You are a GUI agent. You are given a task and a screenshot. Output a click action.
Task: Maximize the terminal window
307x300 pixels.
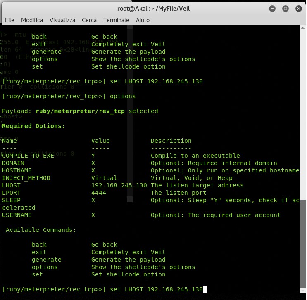point(285,9)
